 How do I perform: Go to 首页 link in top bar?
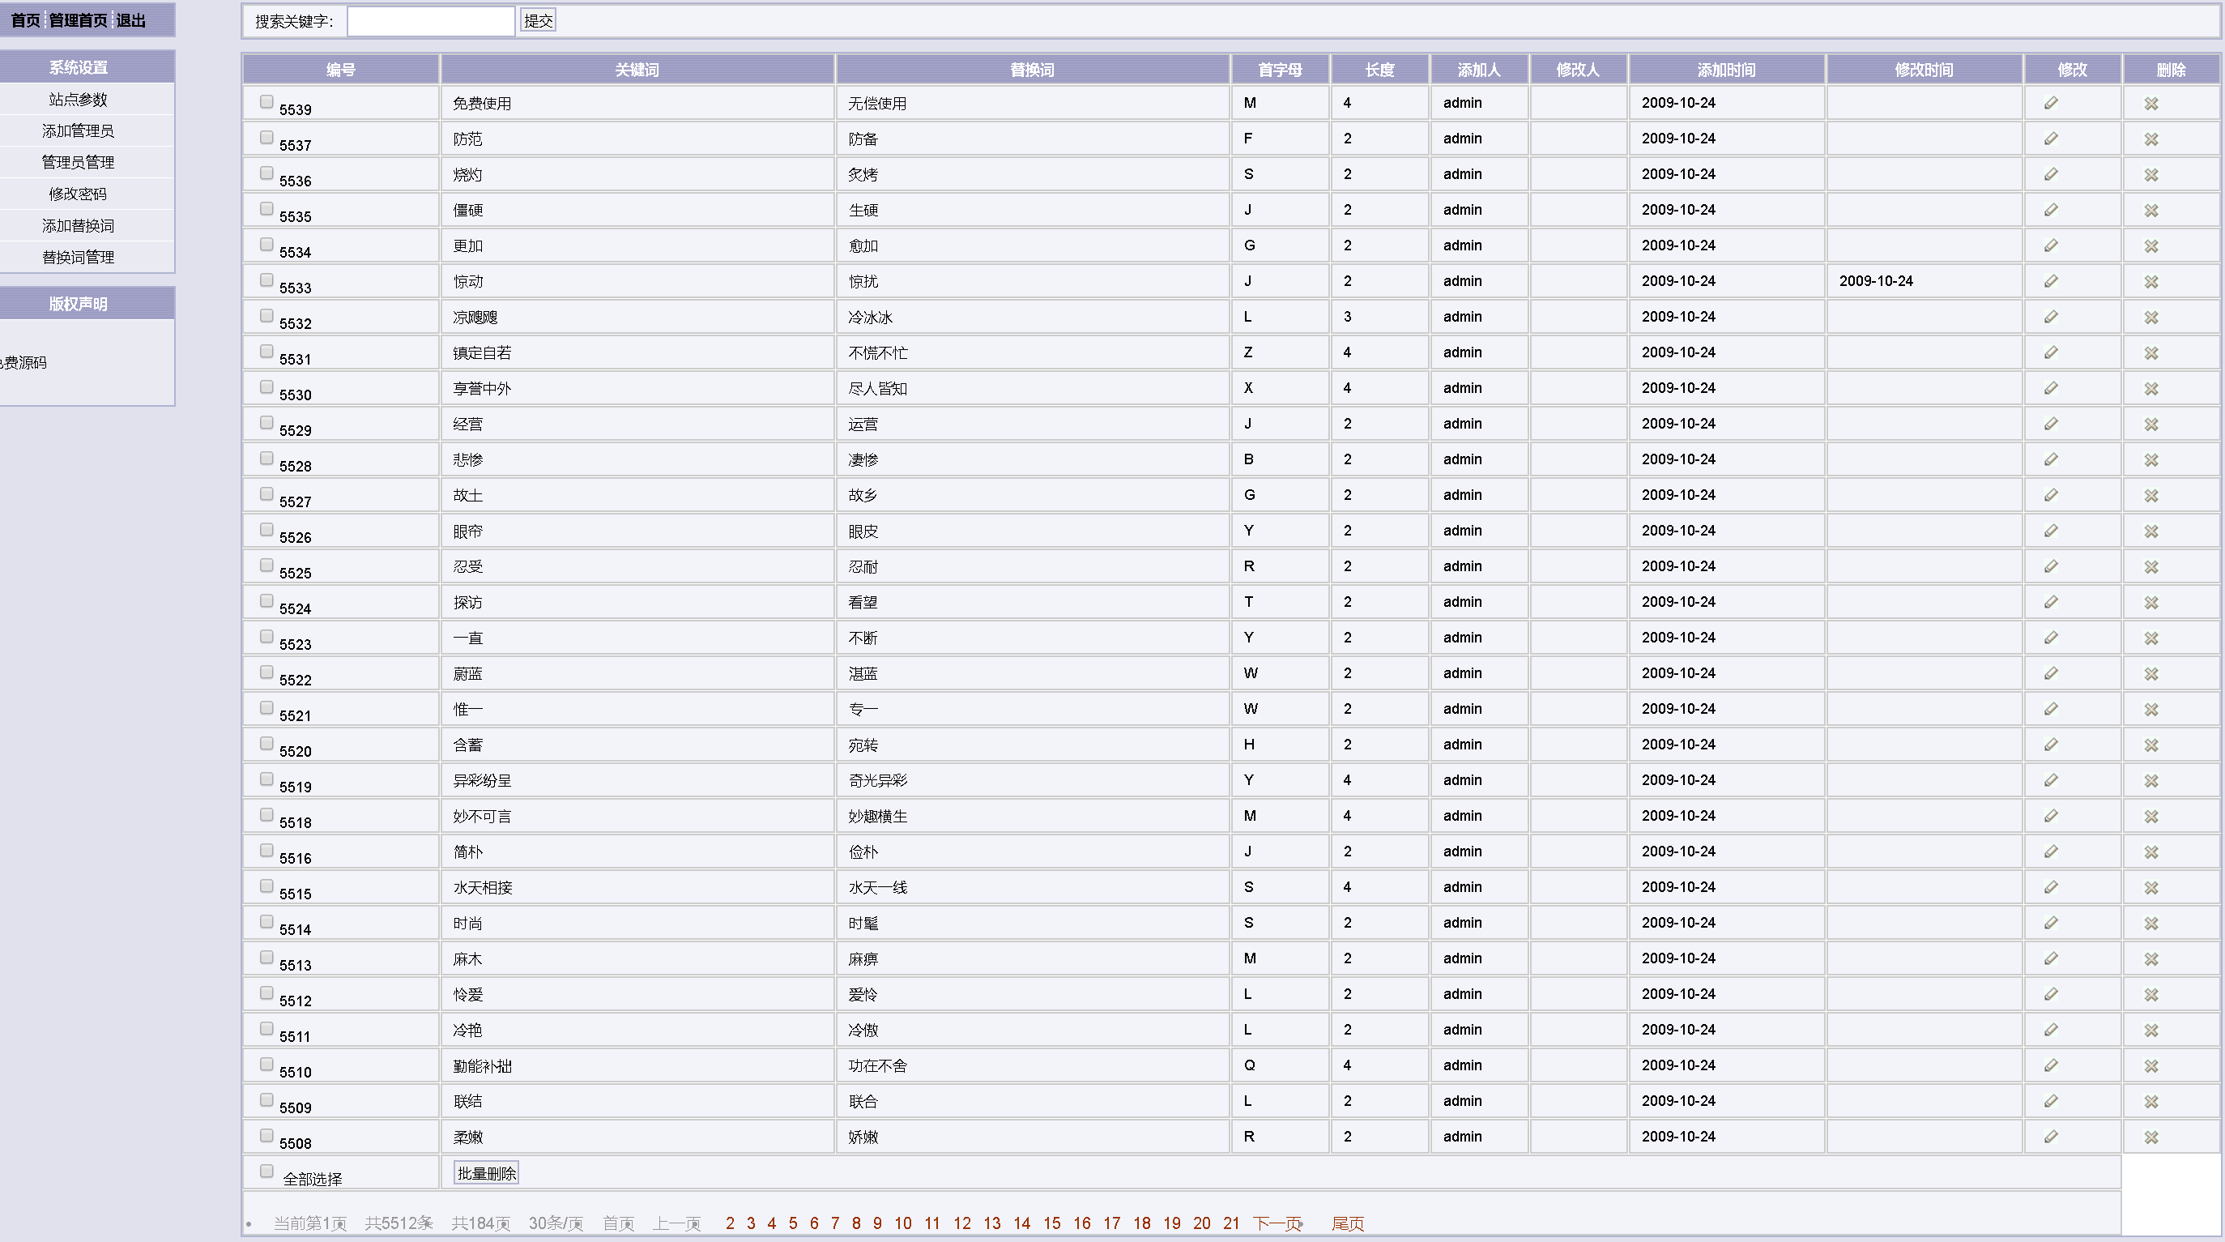click(x=25, y=21)
